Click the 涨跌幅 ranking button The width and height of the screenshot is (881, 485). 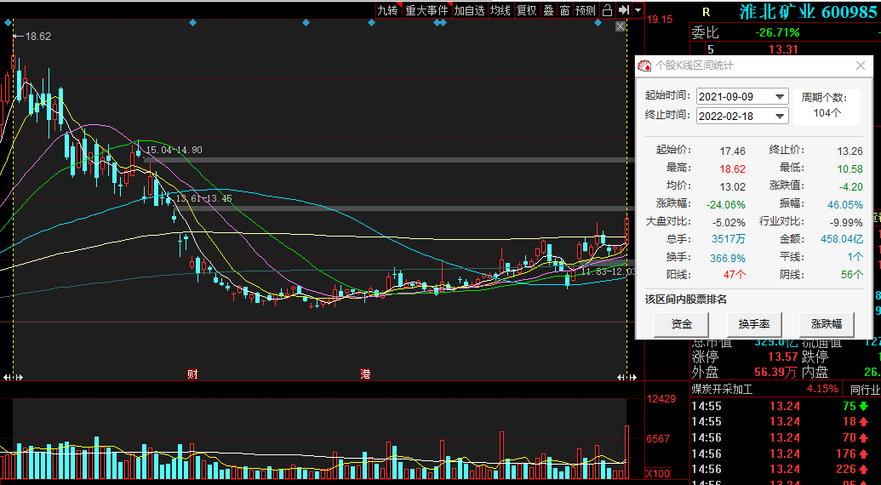point(827,324)
